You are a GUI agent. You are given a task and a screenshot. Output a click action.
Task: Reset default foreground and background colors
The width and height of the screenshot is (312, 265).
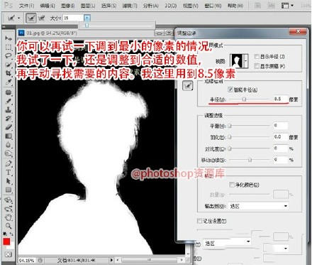5,234
